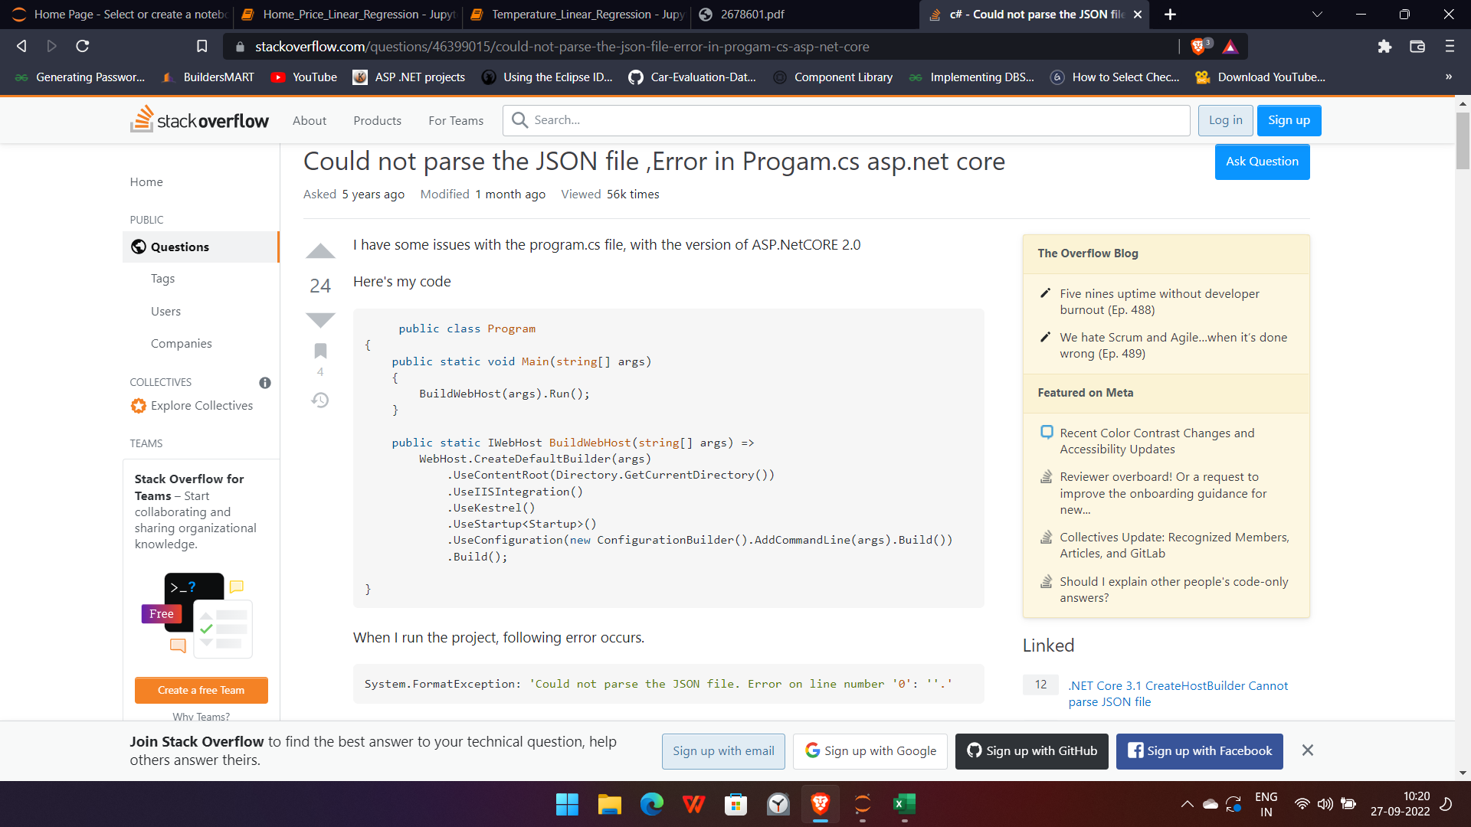Open Recent Color Contrast Changes link
The height and width of the screenshot is (827, 1471).
click(x=1157, y=441)
